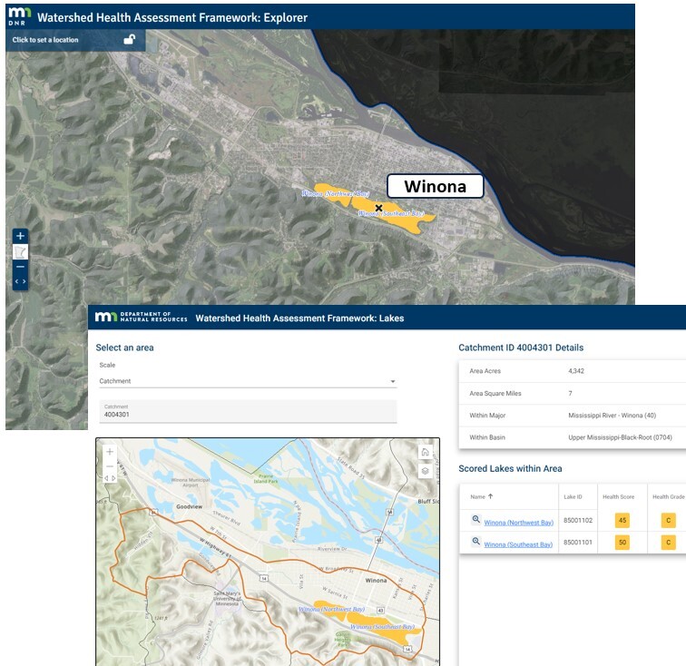Click the home button on Lakes map
The width and height of the screenshot is (686, 666).
425,453
